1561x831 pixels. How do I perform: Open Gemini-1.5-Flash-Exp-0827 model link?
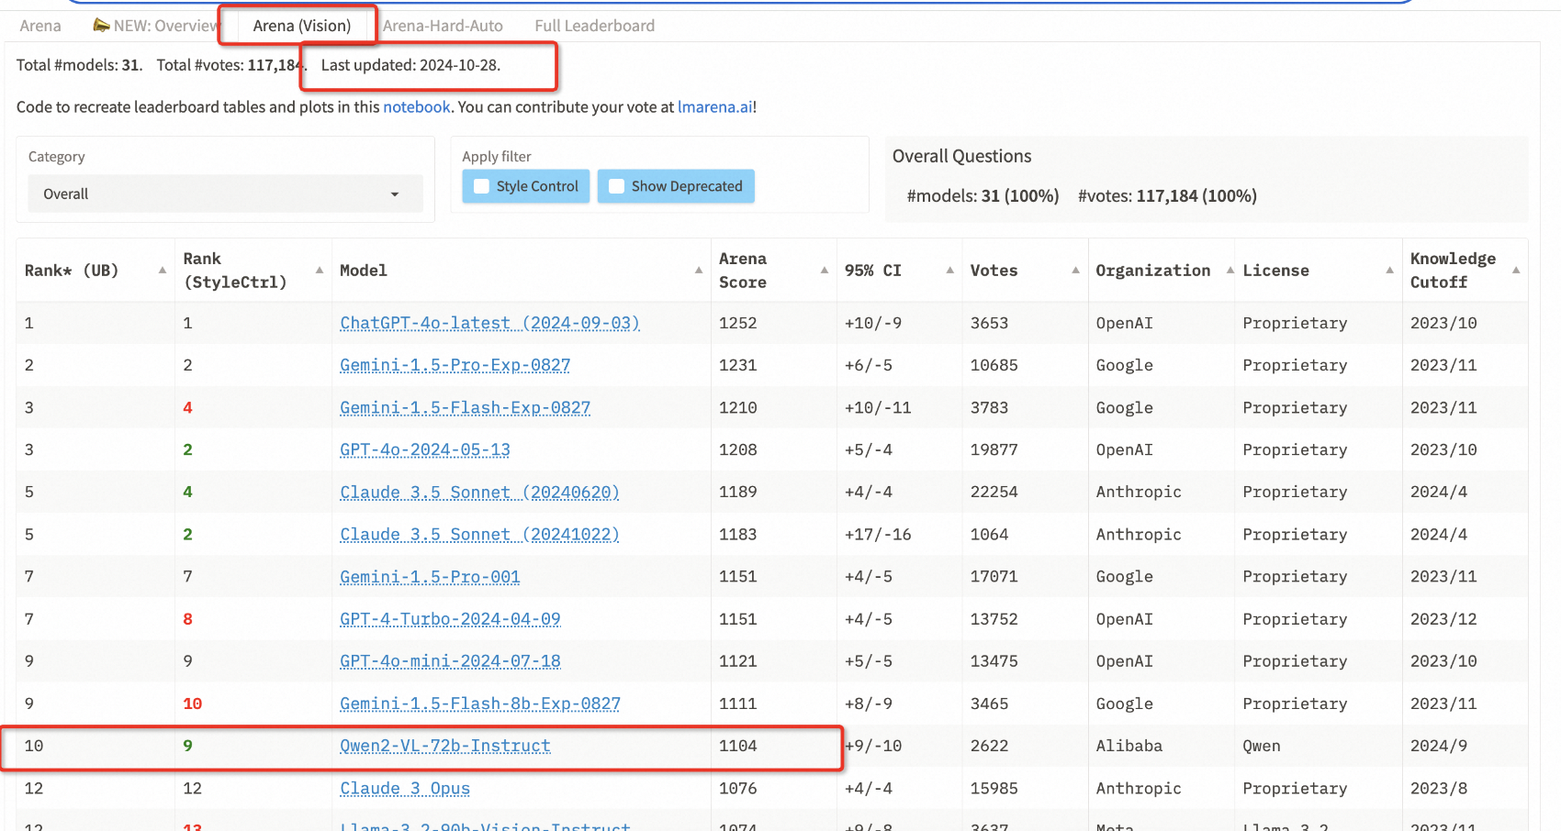pos(466,407)
